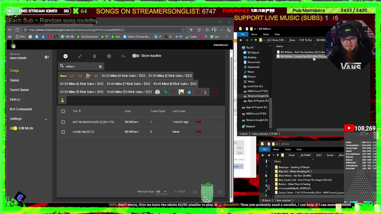Check the Lovely Day row checkbox

pyautogui.click(x=63, y=132)
